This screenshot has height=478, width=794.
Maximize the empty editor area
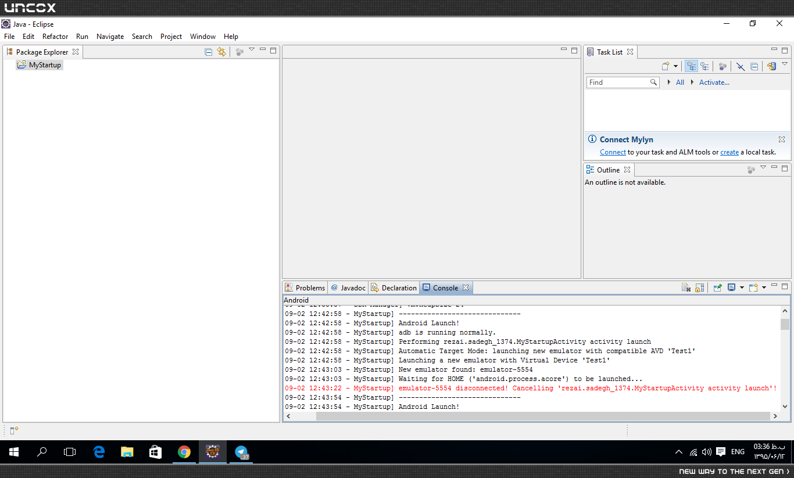(574, 51)
